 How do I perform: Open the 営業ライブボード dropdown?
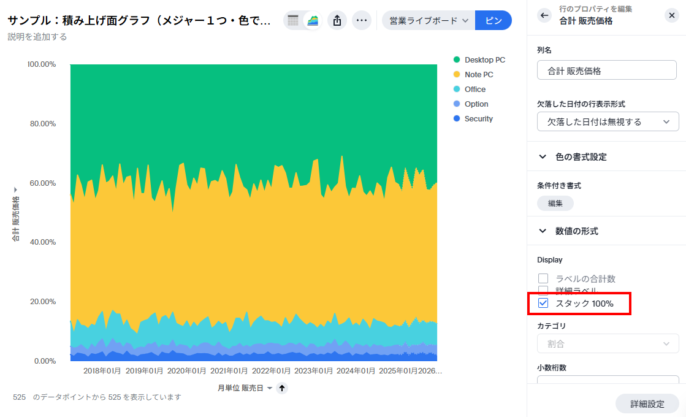coord(429,20)
